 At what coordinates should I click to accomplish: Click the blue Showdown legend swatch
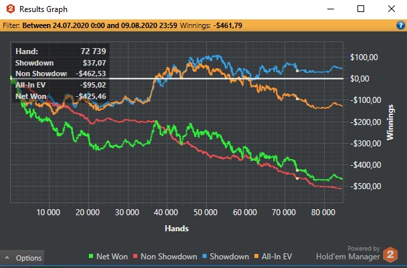point(204,257)
